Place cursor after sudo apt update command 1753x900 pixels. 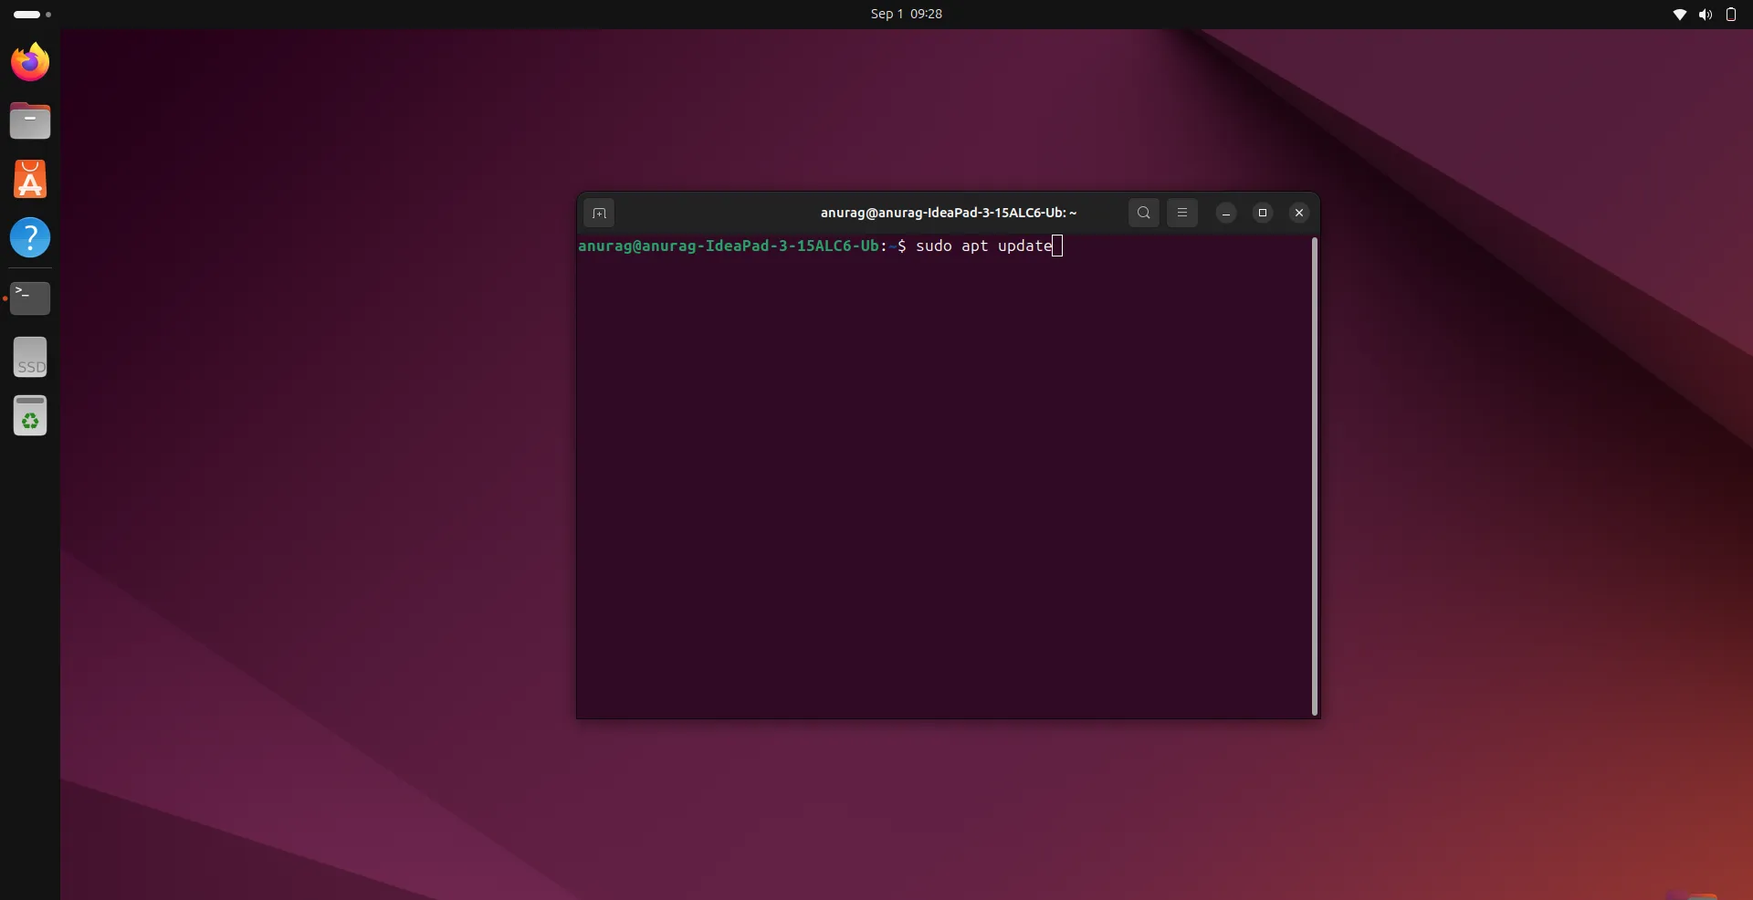[x=1056, y=246]
